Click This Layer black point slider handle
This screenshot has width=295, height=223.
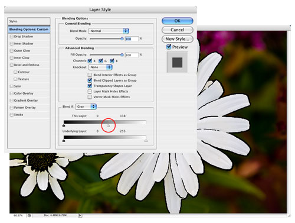coord(64,125)
